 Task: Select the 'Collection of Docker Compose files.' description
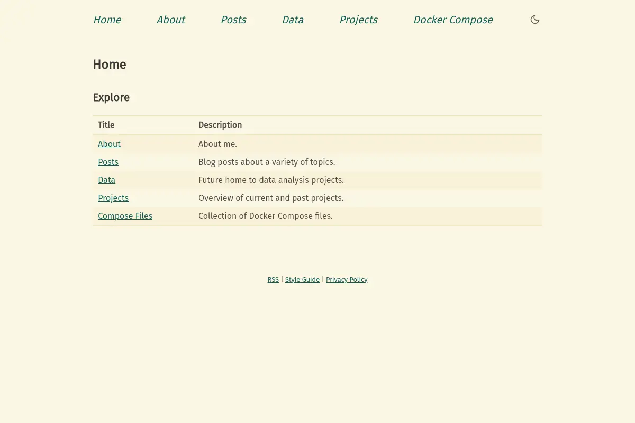pos(266,216)
